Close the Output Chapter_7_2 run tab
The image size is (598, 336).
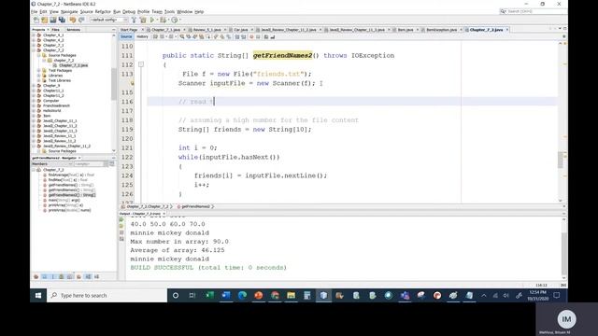164,214
